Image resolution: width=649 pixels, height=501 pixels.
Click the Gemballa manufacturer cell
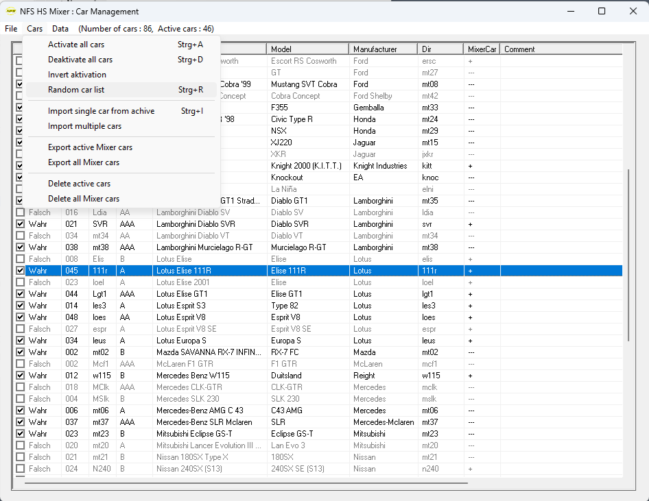(x=383, y=108)
